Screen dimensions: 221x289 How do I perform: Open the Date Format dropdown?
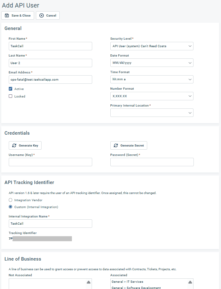pos(152,63)
